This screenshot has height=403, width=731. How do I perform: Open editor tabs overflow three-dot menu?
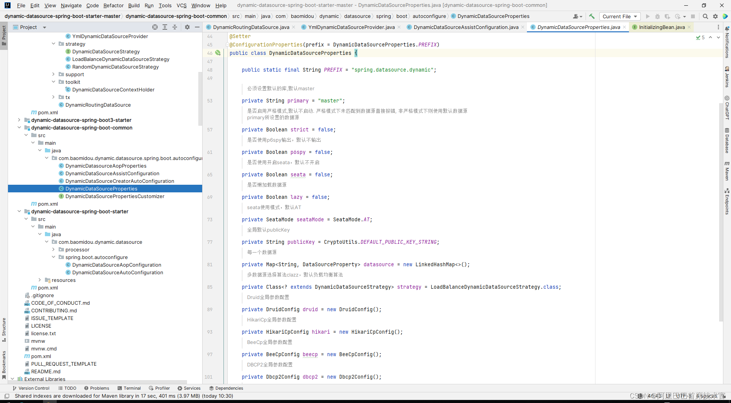pyautogui.click(x=718, y=27)
